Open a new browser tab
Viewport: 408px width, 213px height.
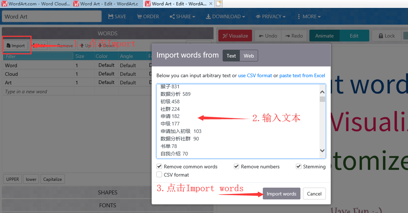[219, 4]
